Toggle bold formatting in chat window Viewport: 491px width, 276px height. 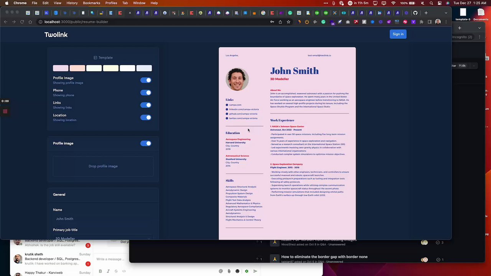[100, 271]
